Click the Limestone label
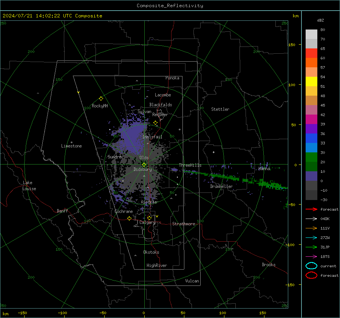This screenshot has width=340, height=318. [71, 146]
